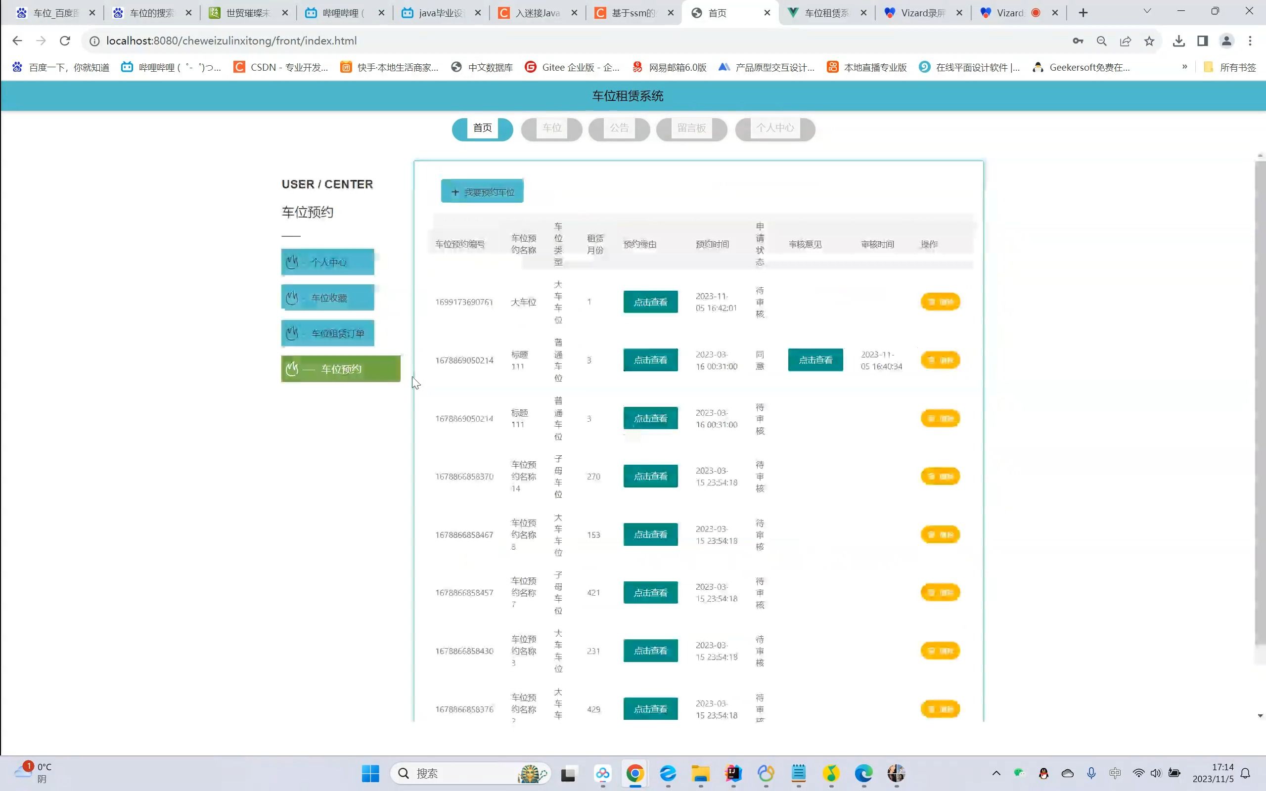Image resolution: width=1266 pixels, height=791 pixels.
Task: Expand the tab search dropdown arrow
Action: 1147,11
